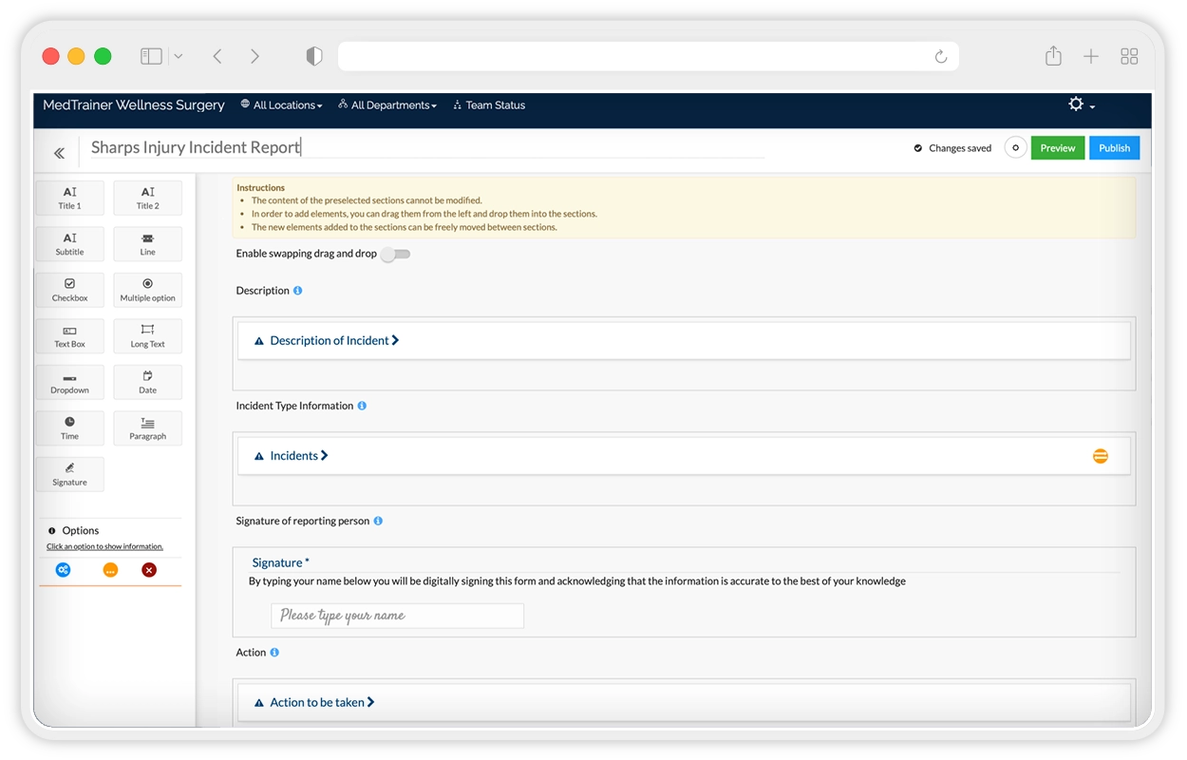Click the Date element tile
Screen dimensions: 1187x760
(147, 382)
